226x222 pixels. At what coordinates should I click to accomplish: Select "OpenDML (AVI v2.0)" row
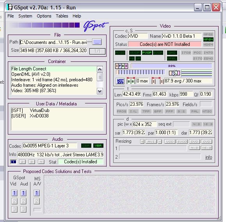click(x=53, y=74)
